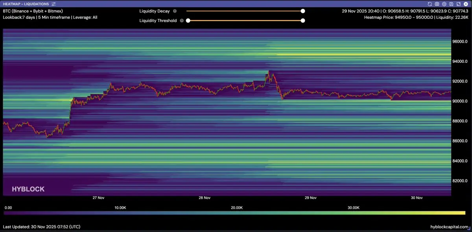Viewport: 472px width, 232px height.
Task: Open settings via the gear icon
Action: 444,4
